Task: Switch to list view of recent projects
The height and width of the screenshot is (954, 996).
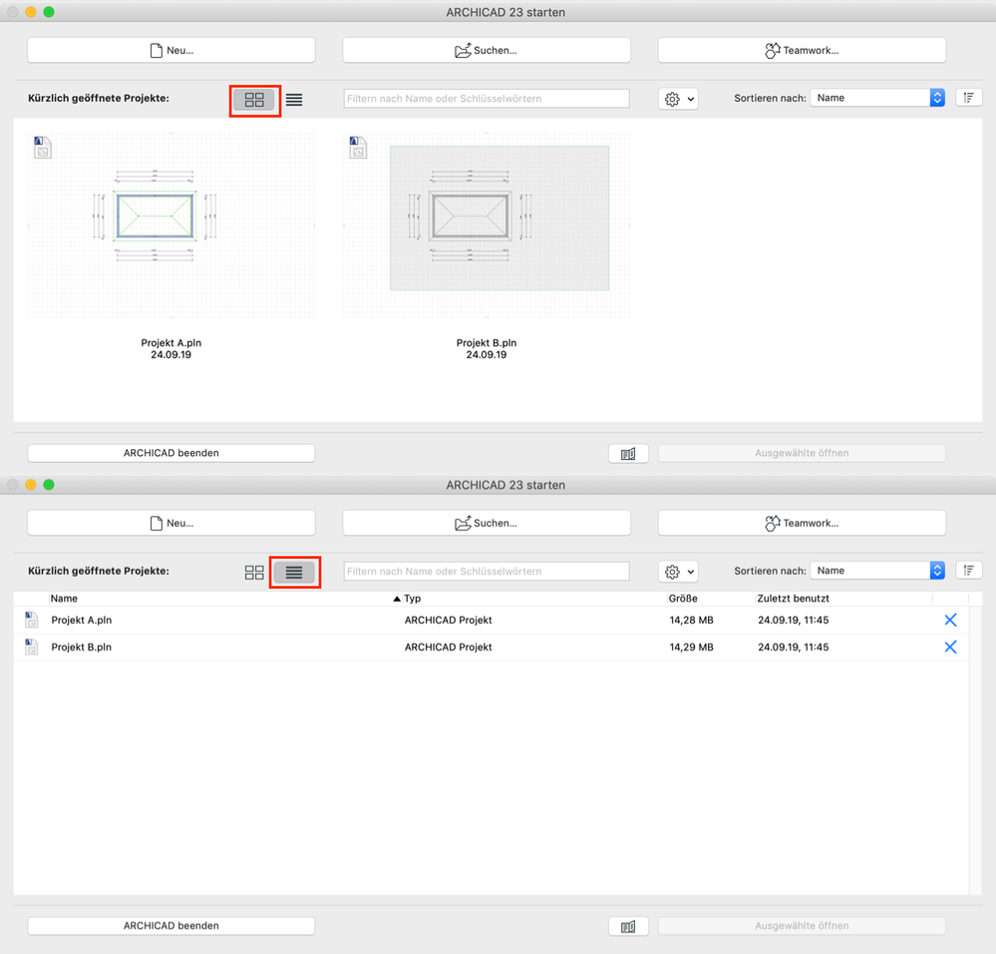Action: (295, 571)
